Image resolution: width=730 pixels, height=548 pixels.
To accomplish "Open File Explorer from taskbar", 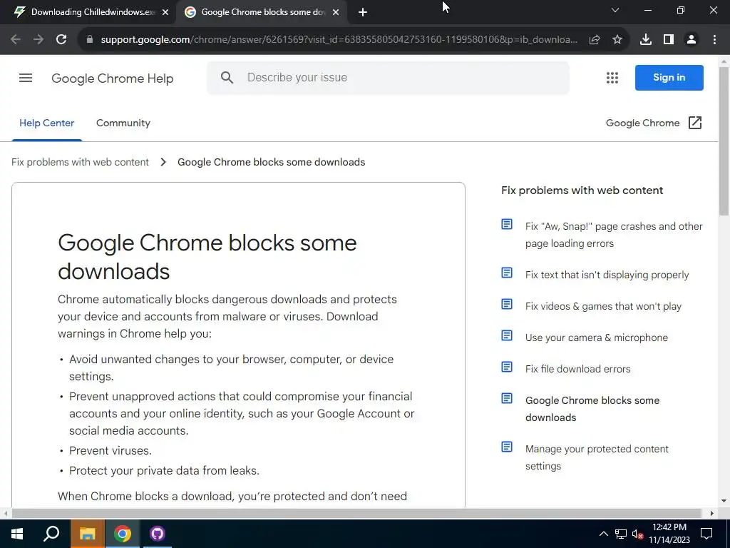I will 87,534.
